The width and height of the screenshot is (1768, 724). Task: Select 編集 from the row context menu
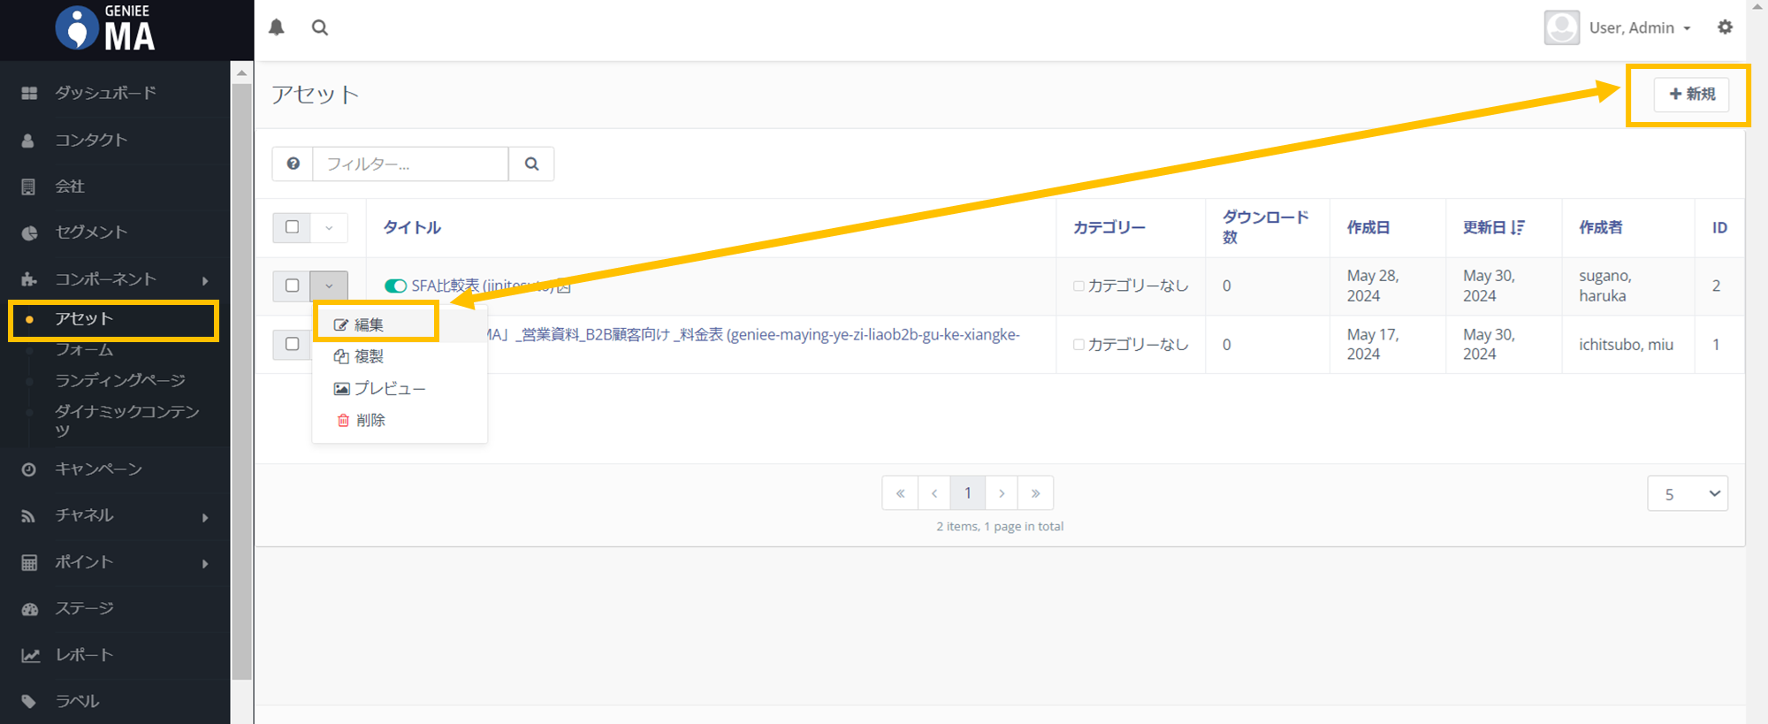coord(369,324)
